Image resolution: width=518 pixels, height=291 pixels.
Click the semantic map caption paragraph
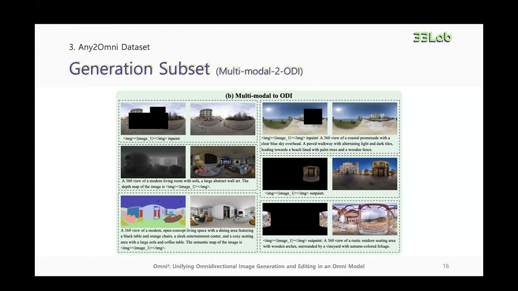coord(187,239)
